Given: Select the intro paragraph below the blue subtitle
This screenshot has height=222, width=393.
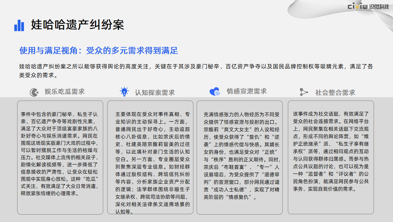Looking at the screenshot, I should point(196,70).
